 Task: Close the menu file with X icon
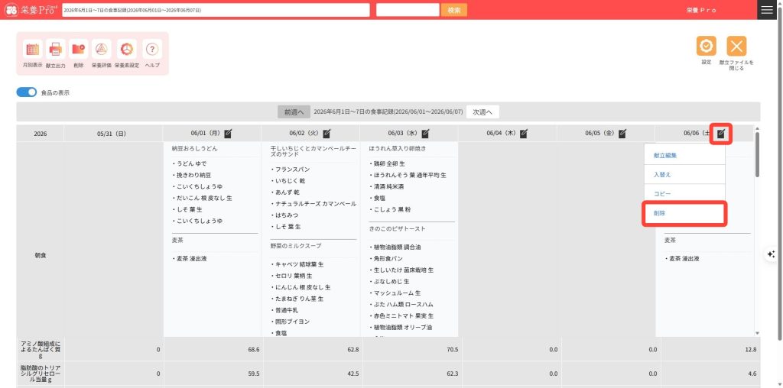coord(736,46)
